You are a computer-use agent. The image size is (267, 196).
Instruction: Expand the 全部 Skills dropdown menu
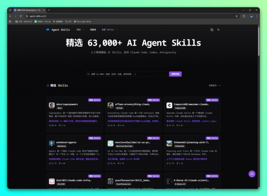point(109,30)
